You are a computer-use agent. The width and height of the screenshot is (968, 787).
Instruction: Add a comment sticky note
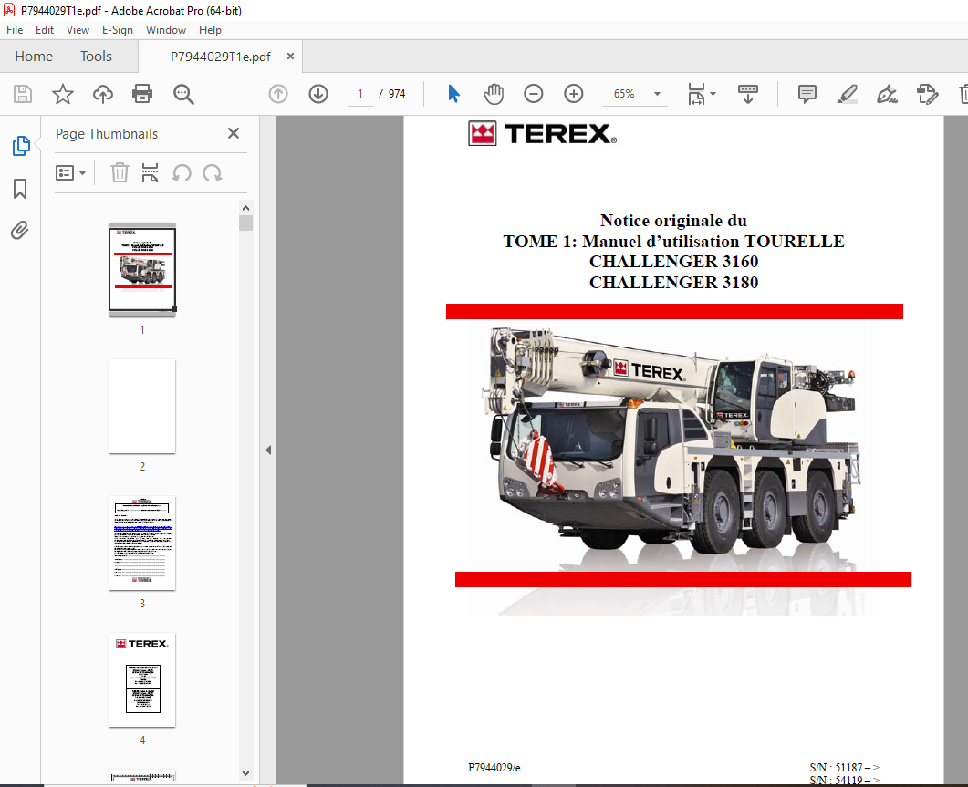tap(807, 94)
